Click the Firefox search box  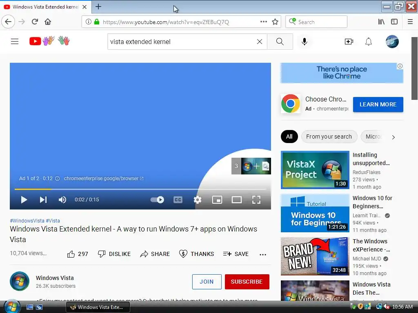click(316, 22)
